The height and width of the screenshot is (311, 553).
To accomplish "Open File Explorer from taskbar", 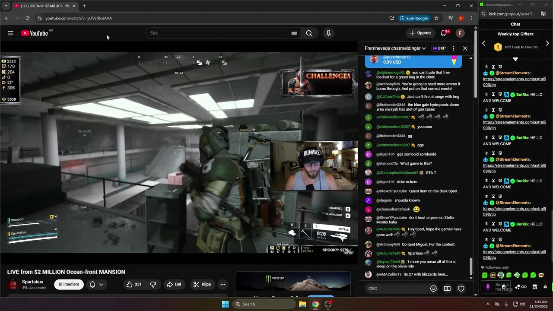I will (303, 304).
